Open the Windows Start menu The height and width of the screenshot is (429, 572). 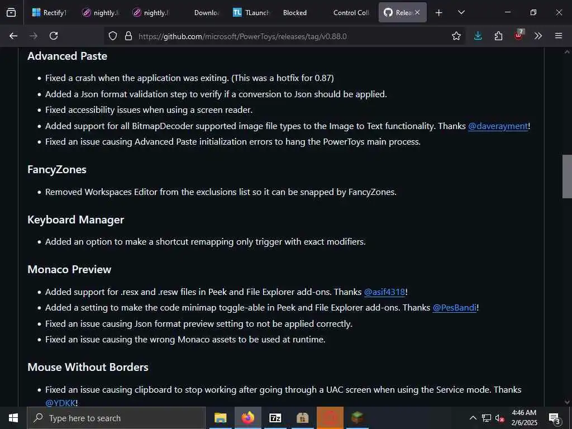(13, 418)
